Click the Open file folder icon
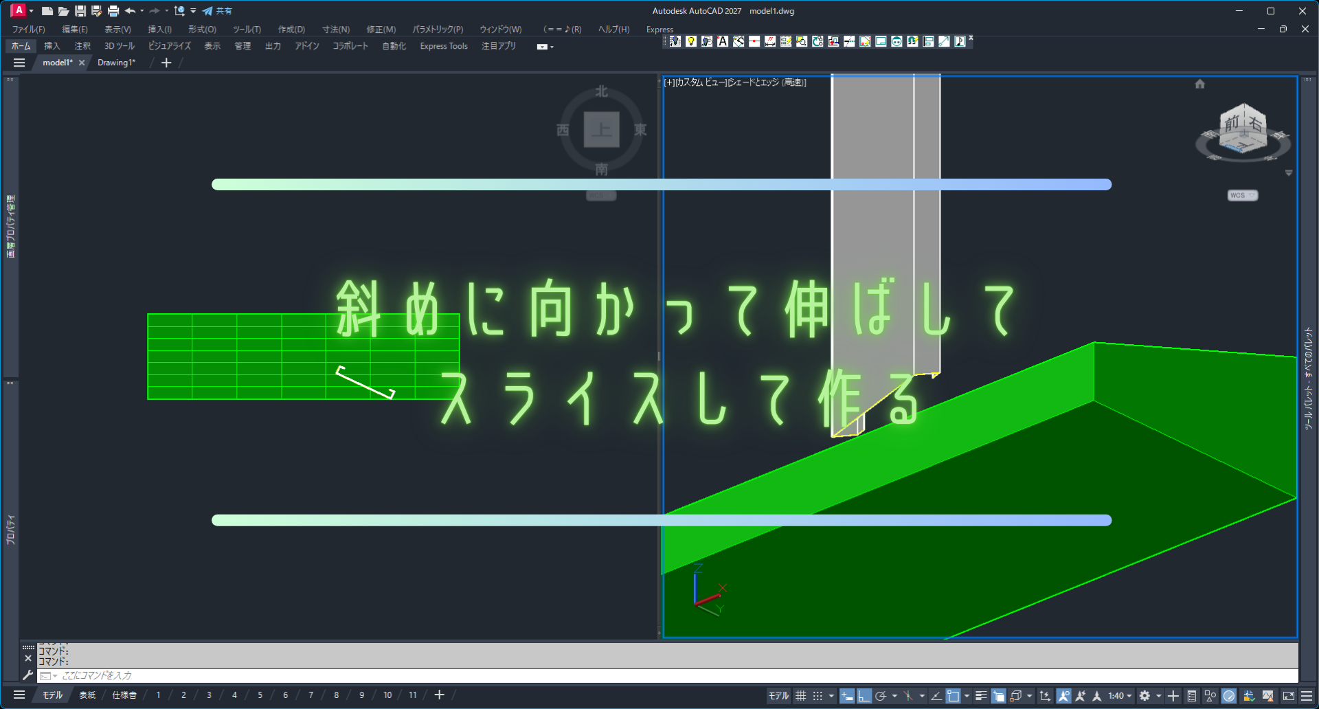The width and height of the screenshot is (1319, 709). point(63,11)
